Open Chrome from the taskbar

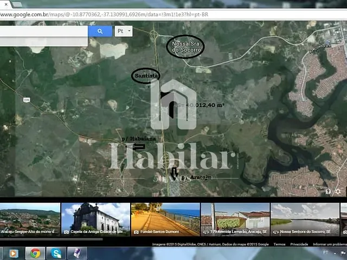tap(35, 253)
